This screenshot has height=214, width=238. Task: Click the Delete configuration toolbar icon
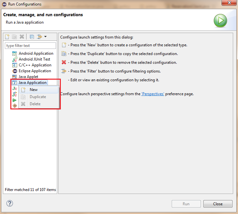point(22,37)
